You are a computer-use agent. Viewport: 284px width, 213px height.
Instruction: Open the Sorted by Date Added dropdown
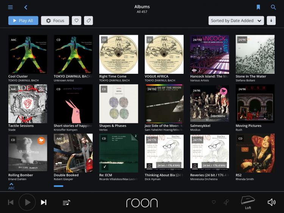[236, 20]
